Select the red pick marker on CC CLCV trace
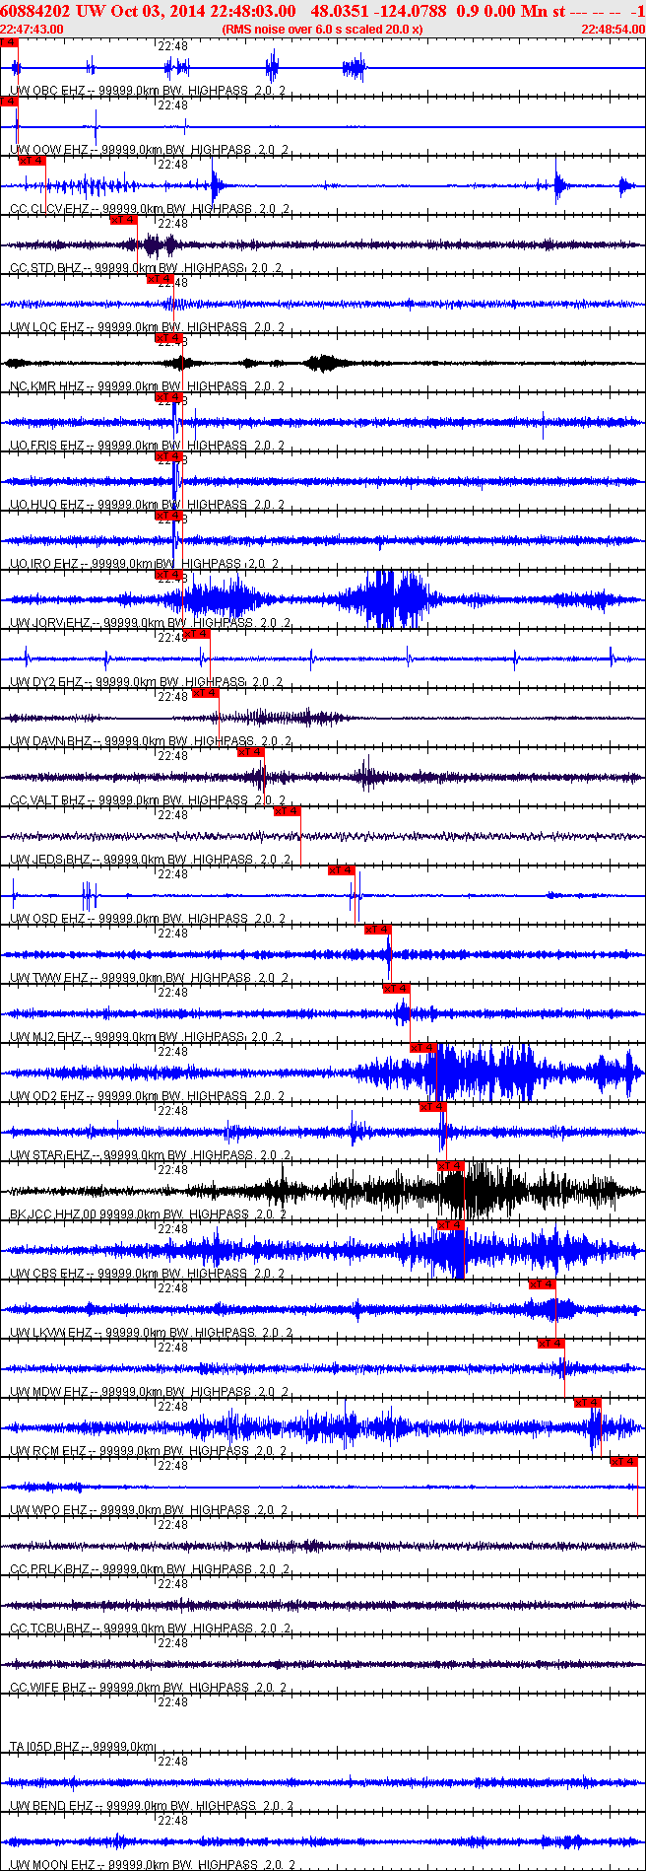 point(32,161)
